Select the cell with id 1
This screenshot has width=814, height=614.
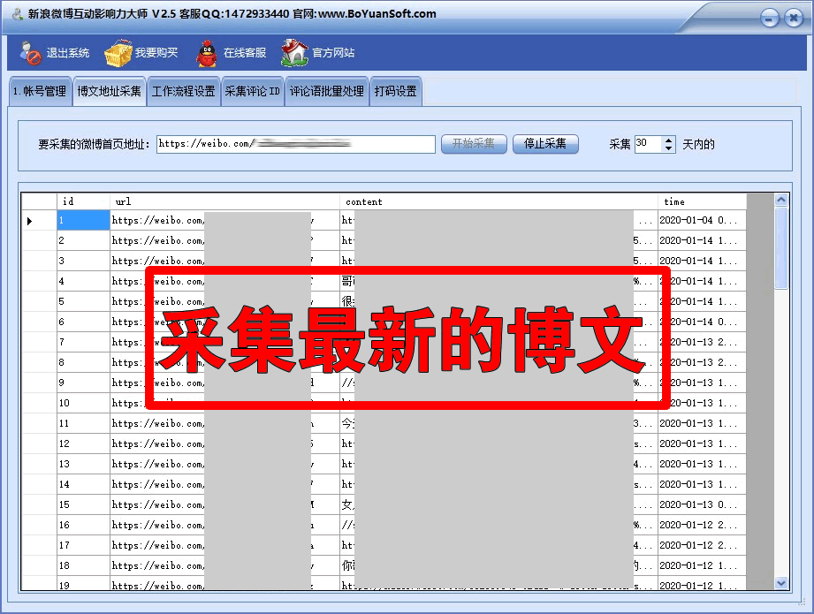(x=83, y=221)
